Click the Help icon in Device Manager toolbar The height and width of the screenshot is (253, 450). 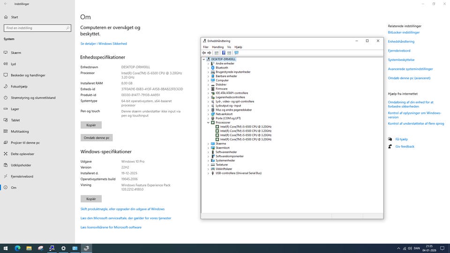pyautogui.click(x=224, y=53)
